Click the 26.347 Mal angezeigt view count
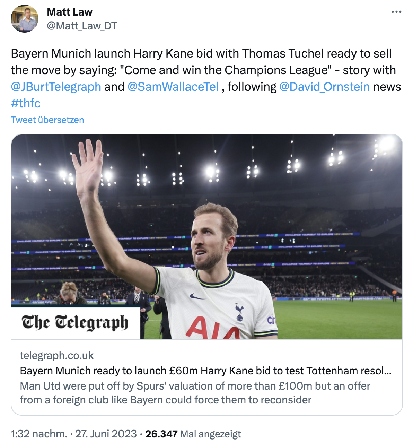 tap(193, 434)
